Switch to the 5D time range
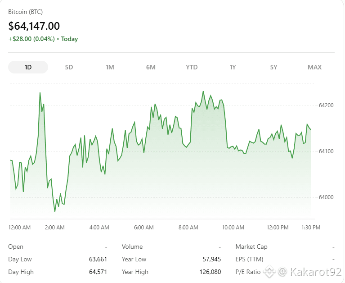The height and width of the screenshot is (283, 345). pyautogui.click(x=69, y=67)
